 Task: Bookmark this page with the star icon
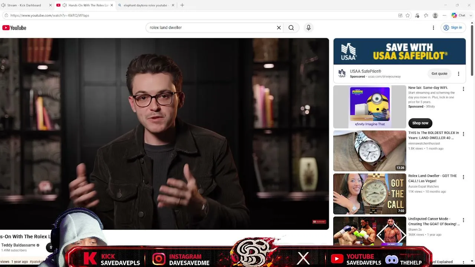click(x=408, y=16)
